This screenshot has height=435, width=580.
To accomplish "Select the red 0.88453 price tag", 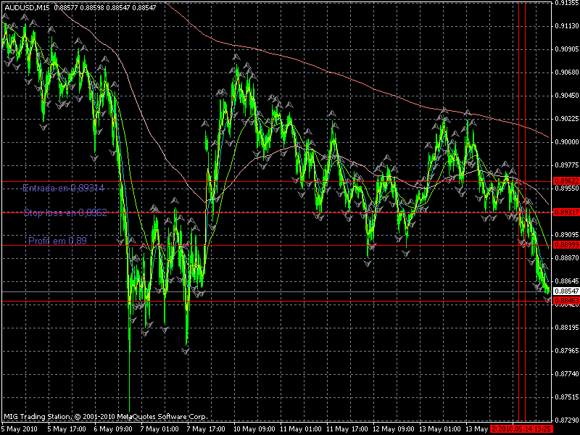I will click(565, 300).
